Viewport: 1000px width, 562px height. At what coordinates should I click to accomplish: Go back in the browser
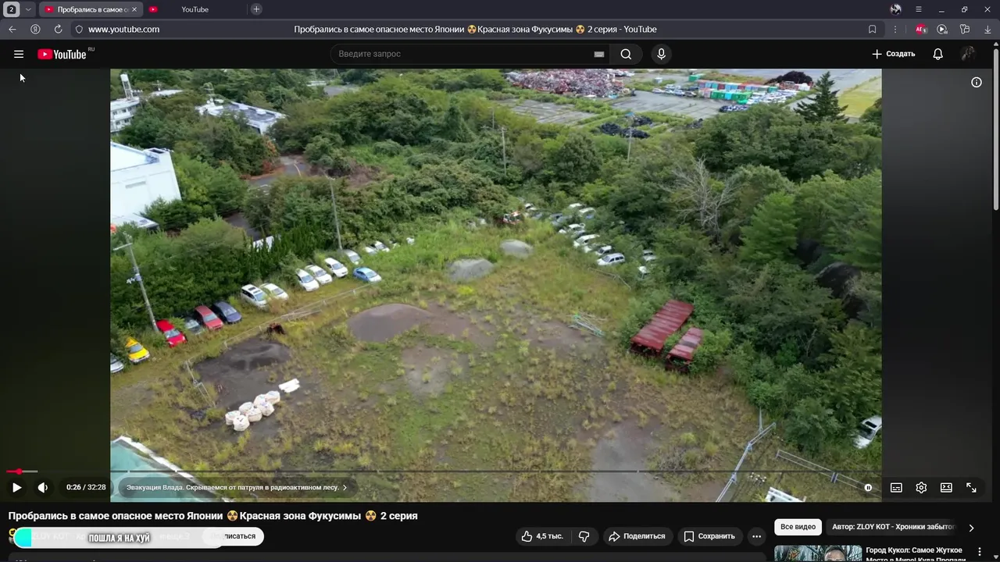click(x=12, y=29)
